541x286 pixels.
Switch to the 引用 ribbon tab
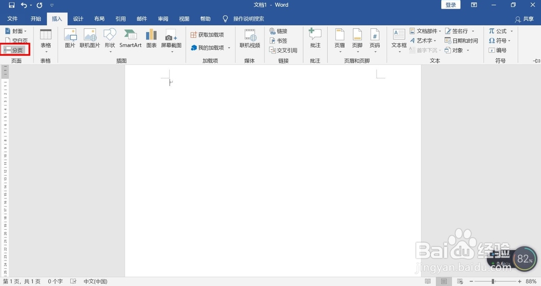coord(121,18)
